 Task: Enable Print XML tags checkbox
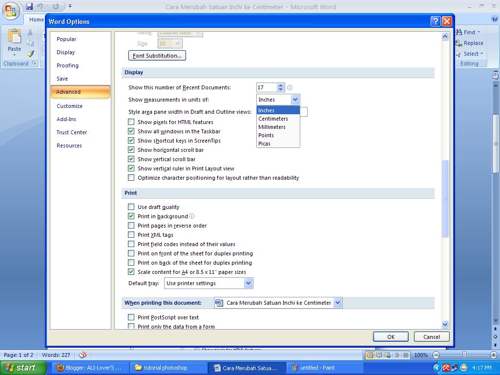(x=131, y=234)
